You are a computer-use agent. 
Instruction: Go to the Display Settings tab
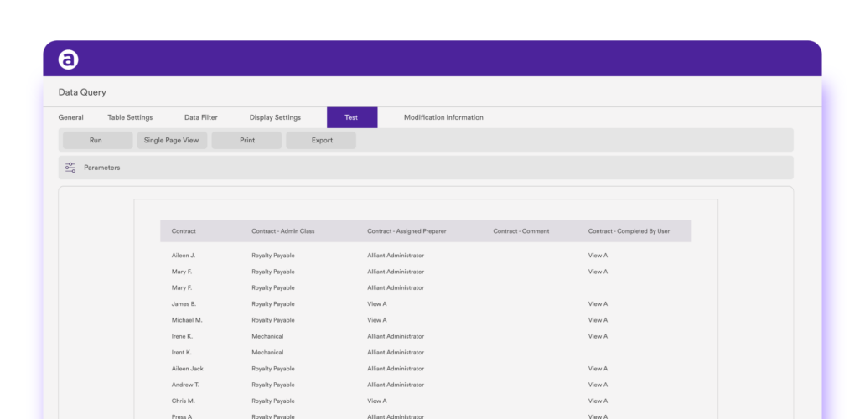tap(275, 117)
